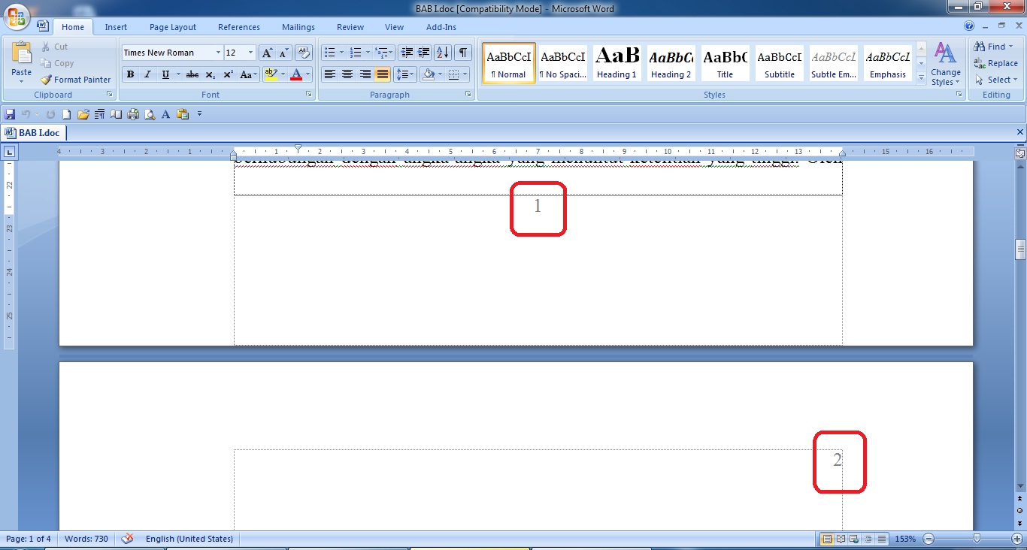This screenshot has width=1027, height=550.
Task: Click the Paste clipboard icon in the ribbon
Action: click(21, 53)
